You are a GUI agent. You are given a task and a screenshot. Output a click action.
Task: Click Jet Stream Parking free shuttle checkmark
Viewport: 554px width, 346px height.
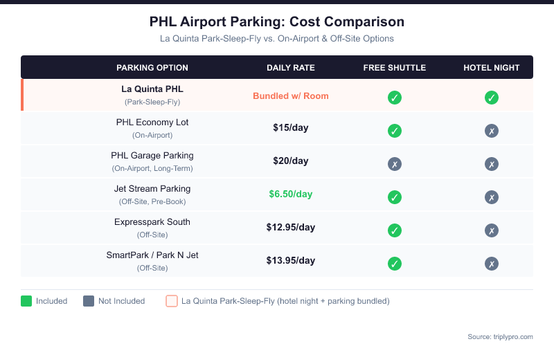(x=395, y=197)
